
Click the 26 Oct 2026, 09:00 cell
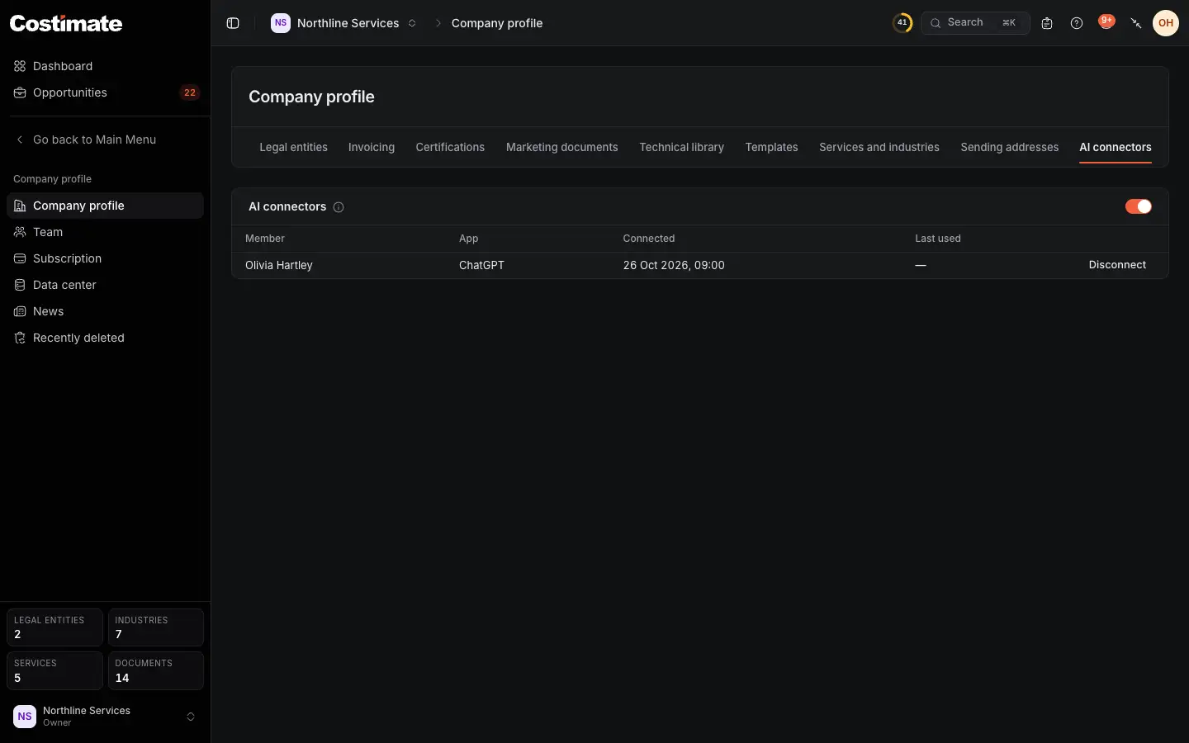[x=674, y=265]
